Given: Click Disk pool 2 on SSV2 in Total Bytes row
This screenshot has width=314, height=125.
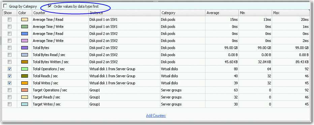Looking at the screenshot, I should point(103,48).
